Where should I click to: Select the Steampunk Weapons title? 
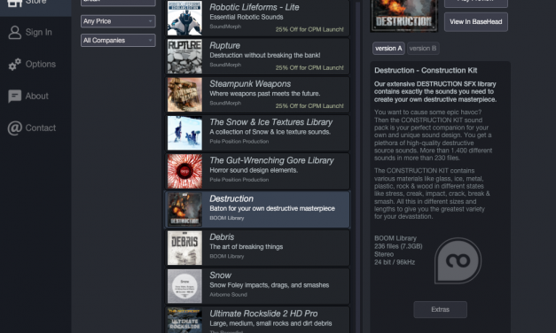pos(250,83)
